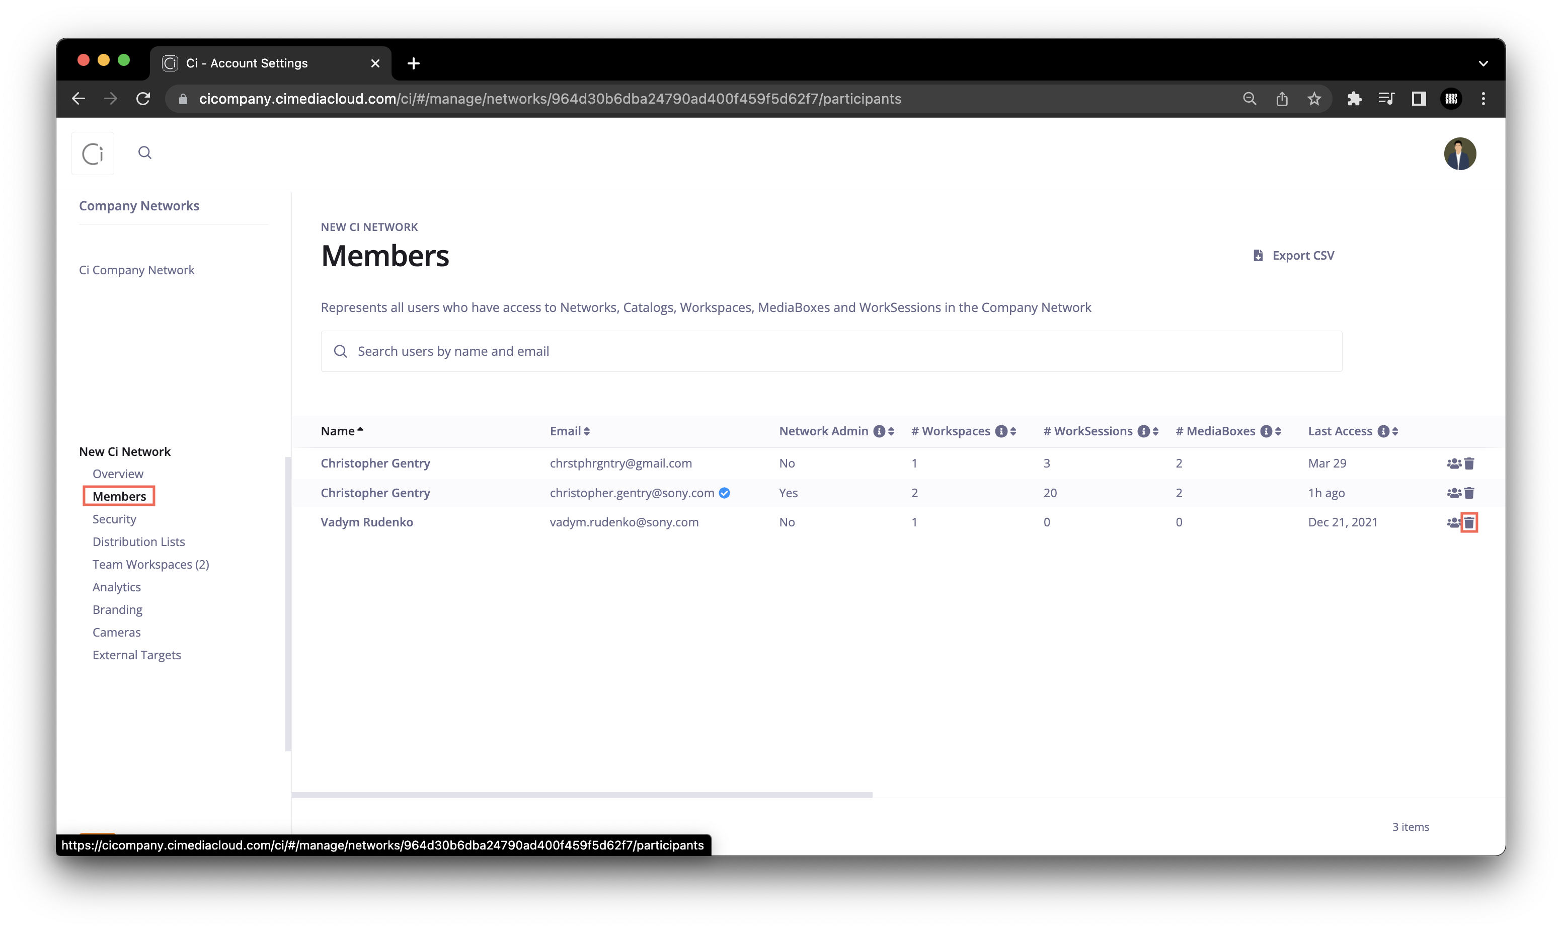Open a new browser tab

[413, 63]
